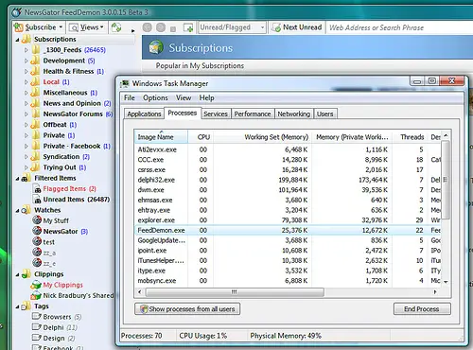Open the test watch icon
This screenshot has height=350, width=473.
coord(37,241)
